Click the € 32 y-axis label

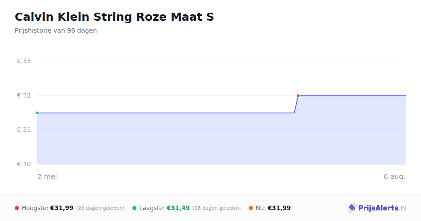click(x=24, y=95)
